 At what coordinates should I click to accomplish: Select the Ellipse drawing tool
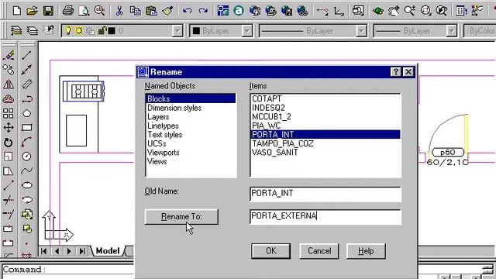[27, 185]
